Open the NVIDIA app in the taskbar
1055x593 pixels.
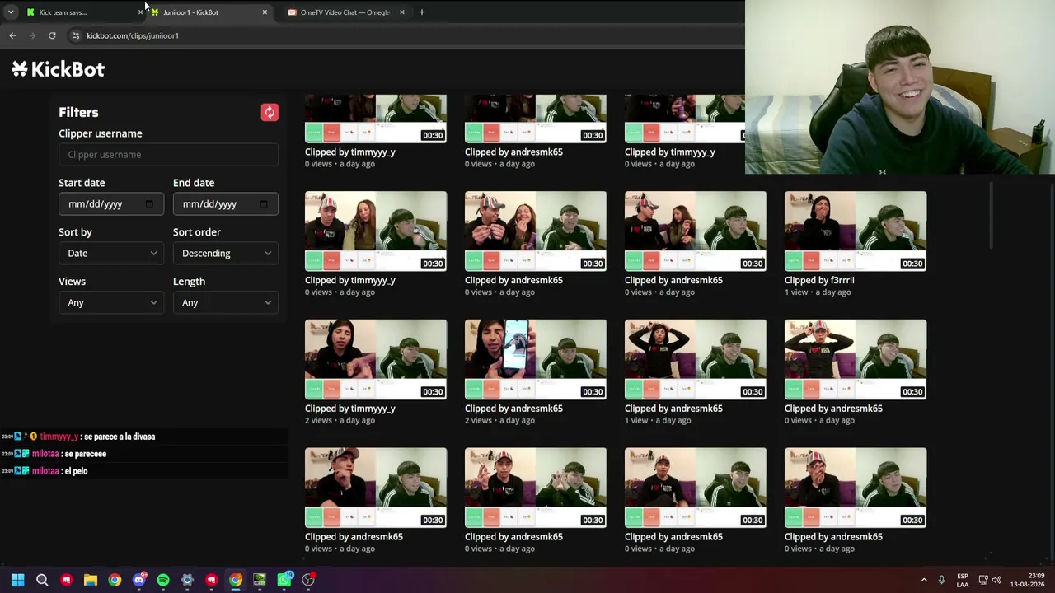260,580
